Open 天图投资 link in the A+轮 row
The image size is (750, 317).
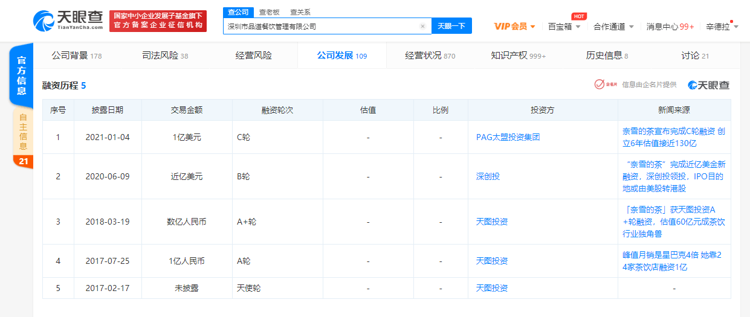pyautogui.click(x=492, y=222)
